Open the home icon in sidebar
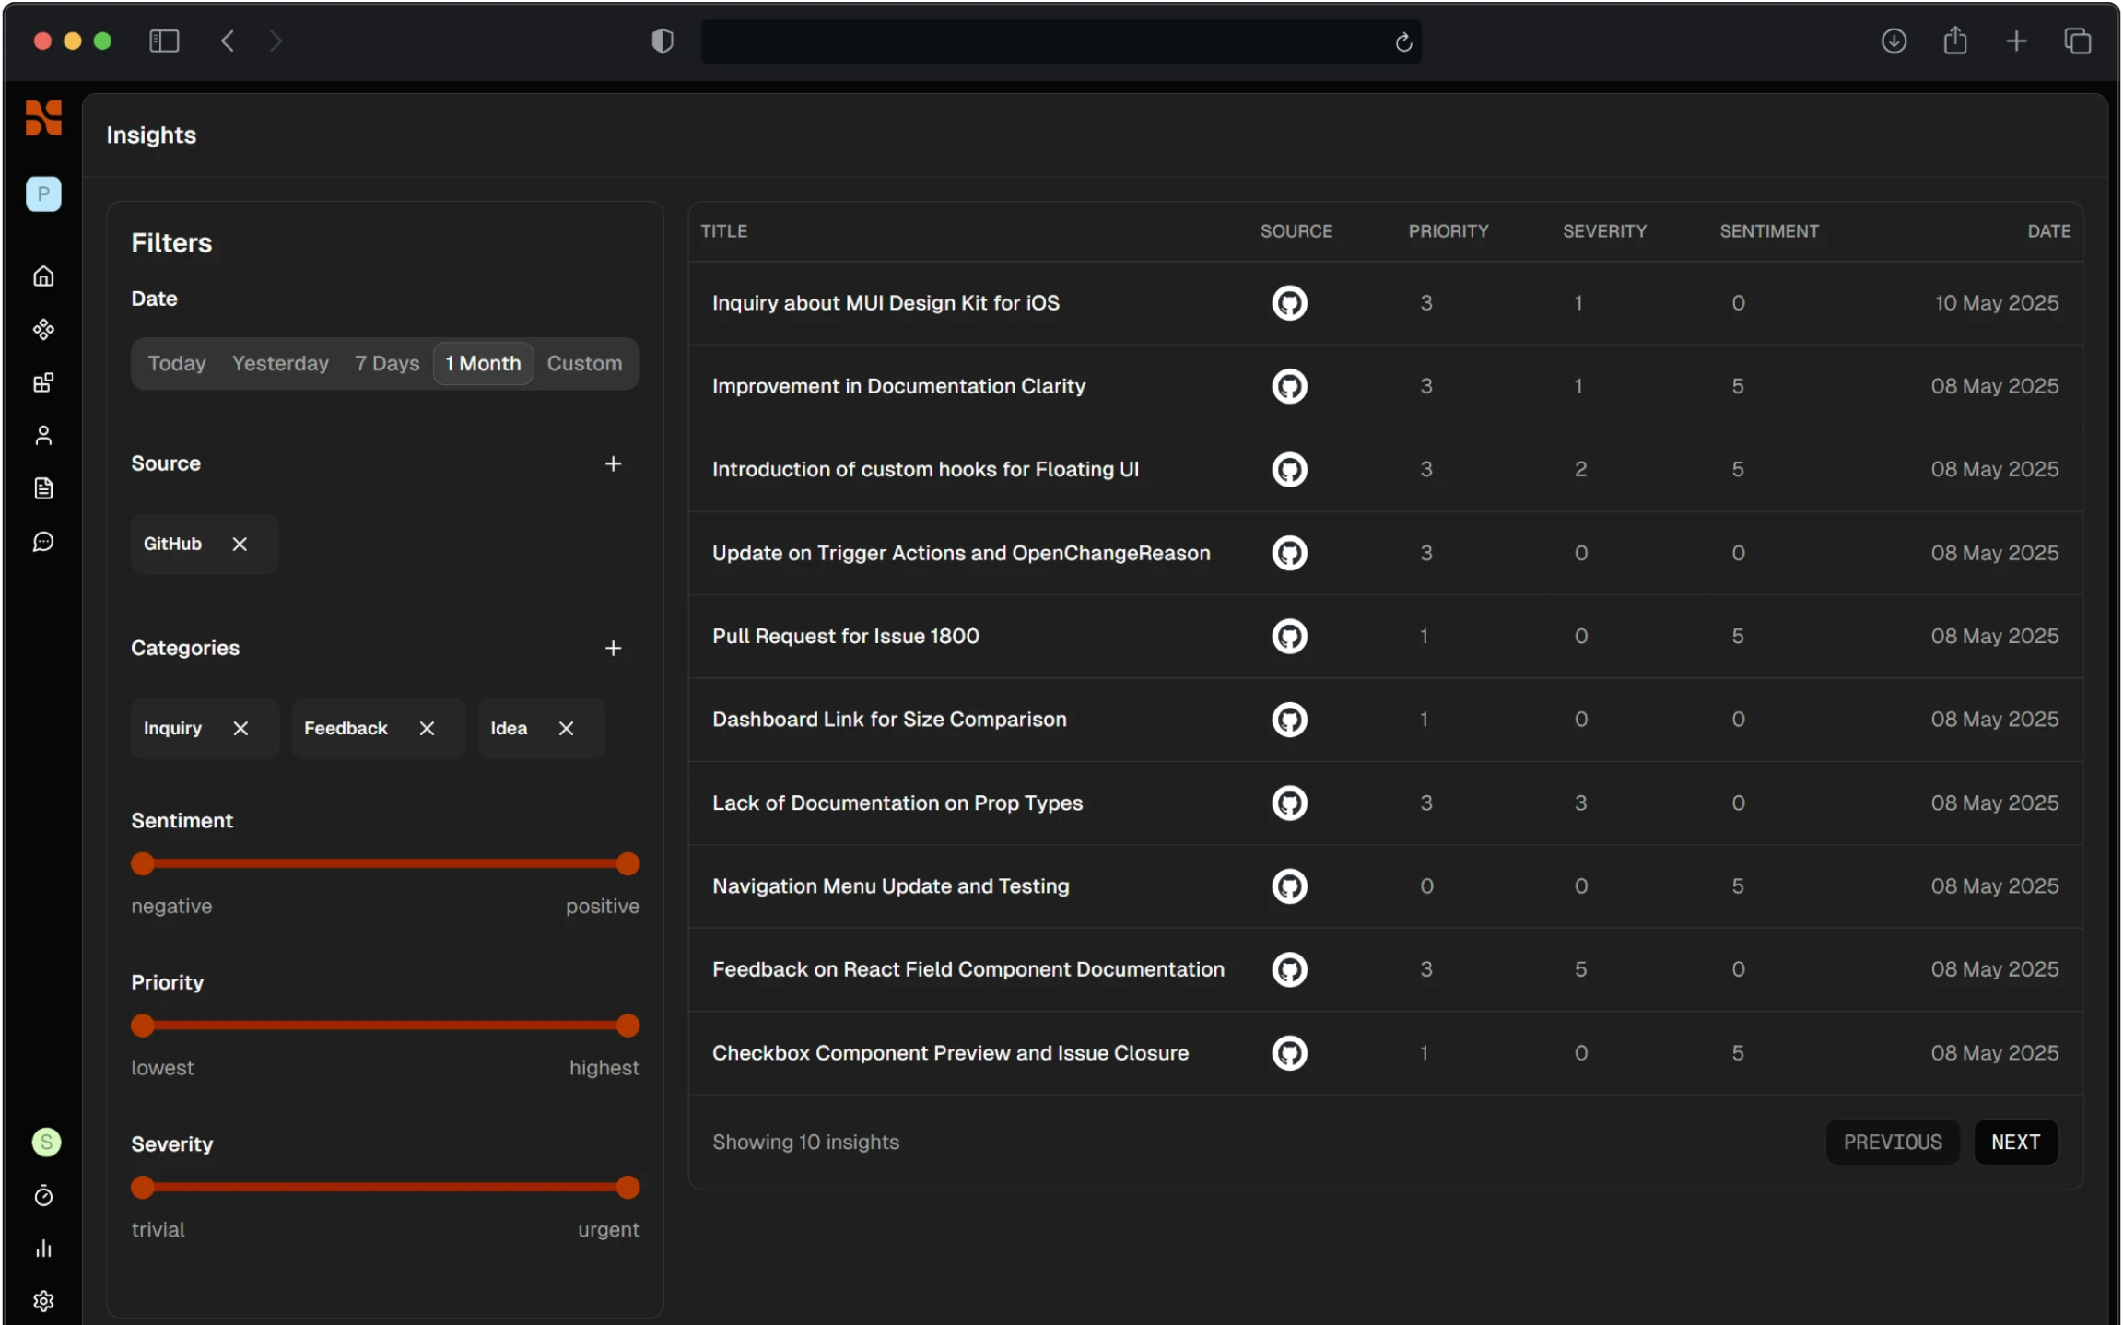The height and width of the screenshot is (1325, 2123). point(43,276)
